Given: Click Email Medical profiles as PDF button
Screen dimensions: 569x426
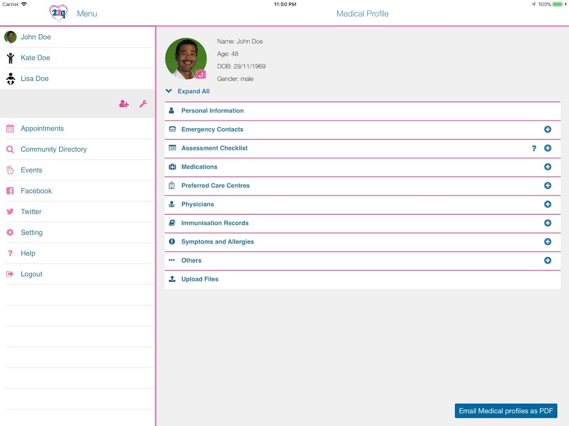Looking at the screenshot, I should (x=506, y=411).
